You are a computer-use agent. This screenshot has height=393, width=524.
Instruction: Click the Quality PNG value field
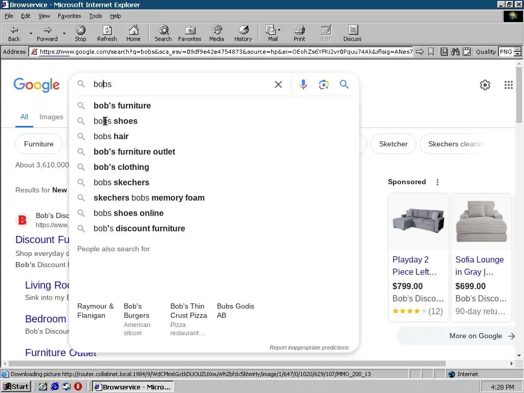pyautogui.click(x=506, y=52)
